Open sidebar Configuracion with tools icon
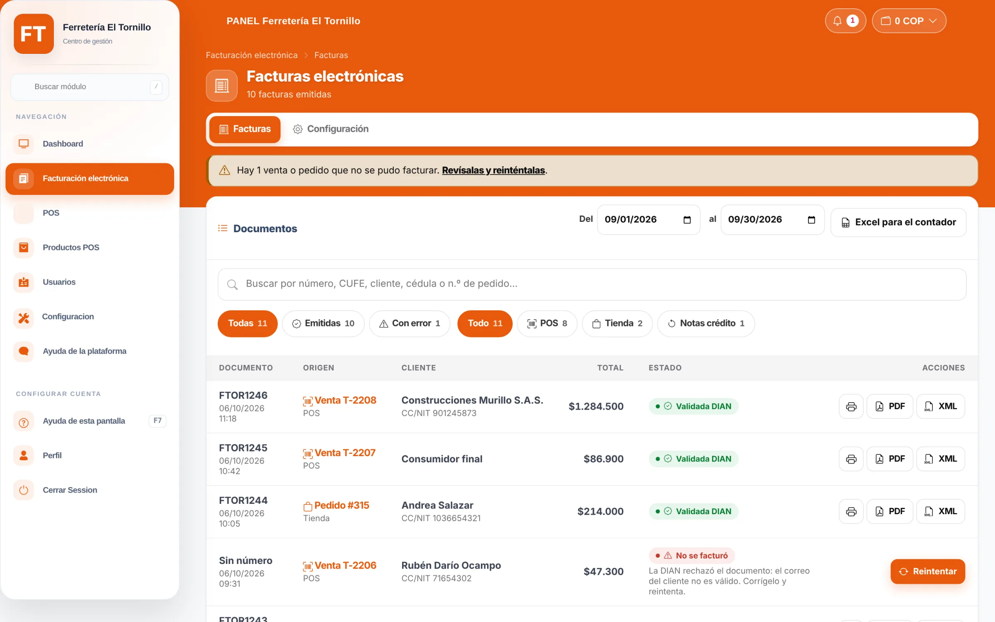Viewport: 995px width, 622px height. tap(90, 317)
